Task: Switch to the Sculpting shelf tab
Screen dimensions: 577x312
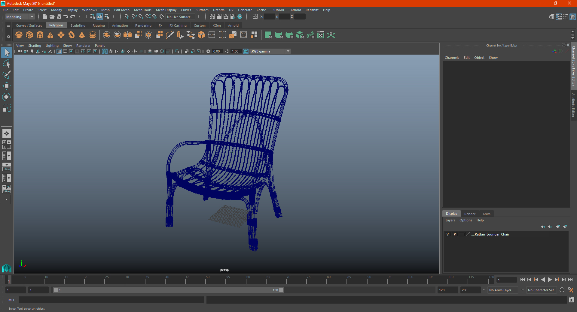Action: pos(78,25)
